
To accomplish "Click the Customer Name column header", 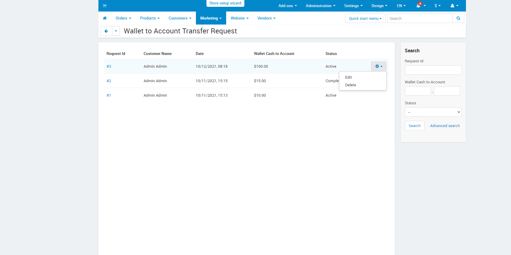I will click(157, 53).
